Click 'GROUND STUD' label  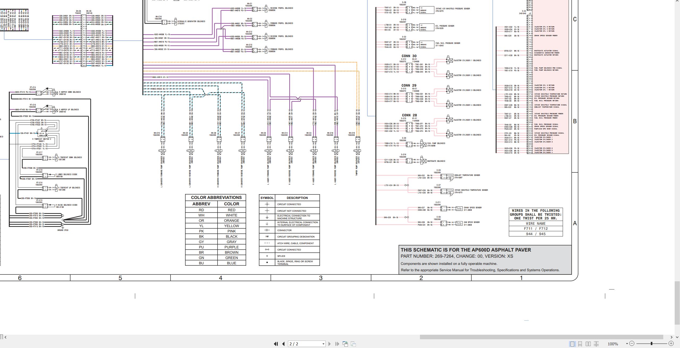click(x=63, y=230)
